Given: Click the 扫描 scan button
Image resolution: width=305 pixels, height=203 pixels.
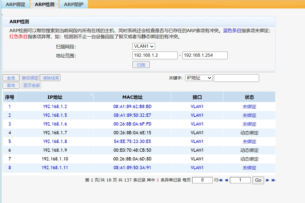Looking at the screenshot, I should tap(141, 65).
